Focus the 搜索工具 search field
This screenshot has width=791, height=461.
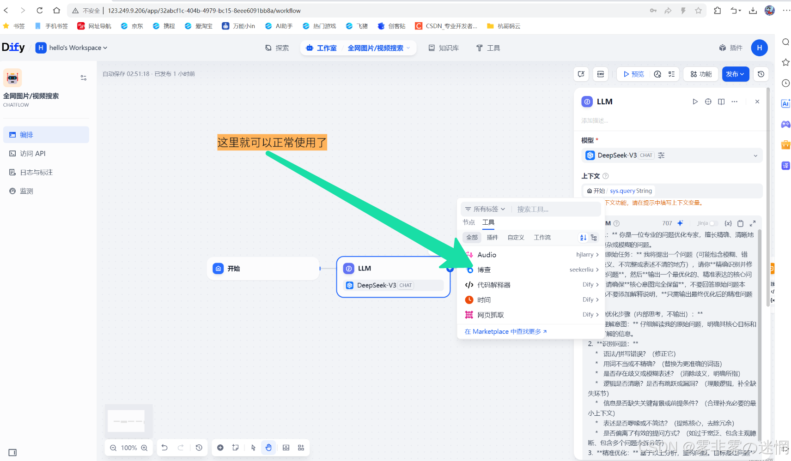557,209
